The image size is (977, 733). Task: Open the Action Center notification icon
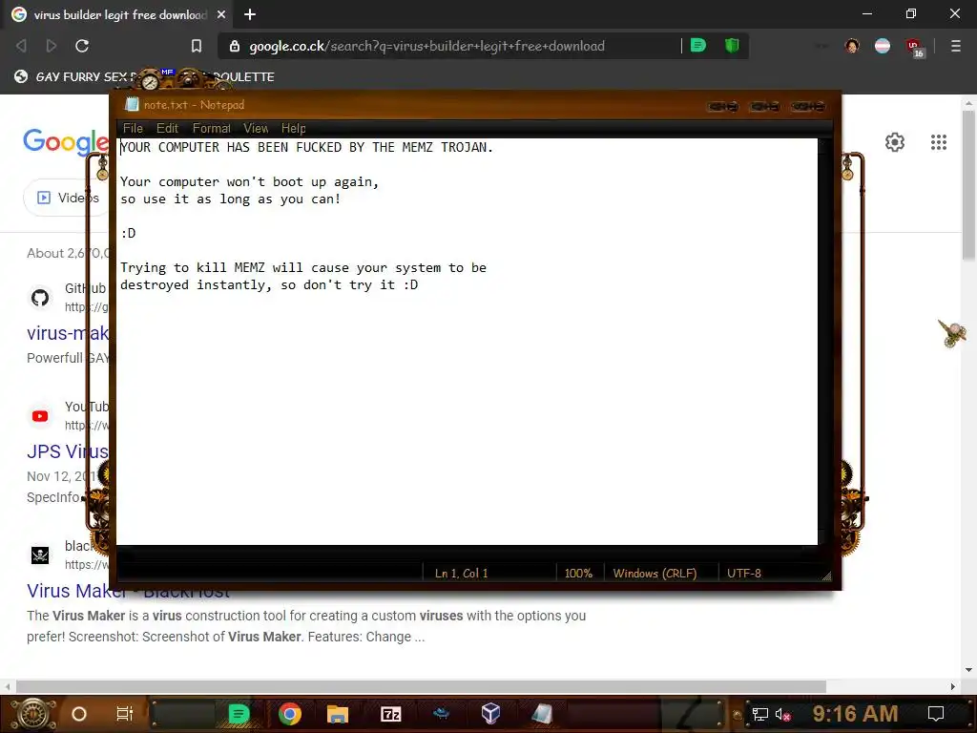pos(935,714)
